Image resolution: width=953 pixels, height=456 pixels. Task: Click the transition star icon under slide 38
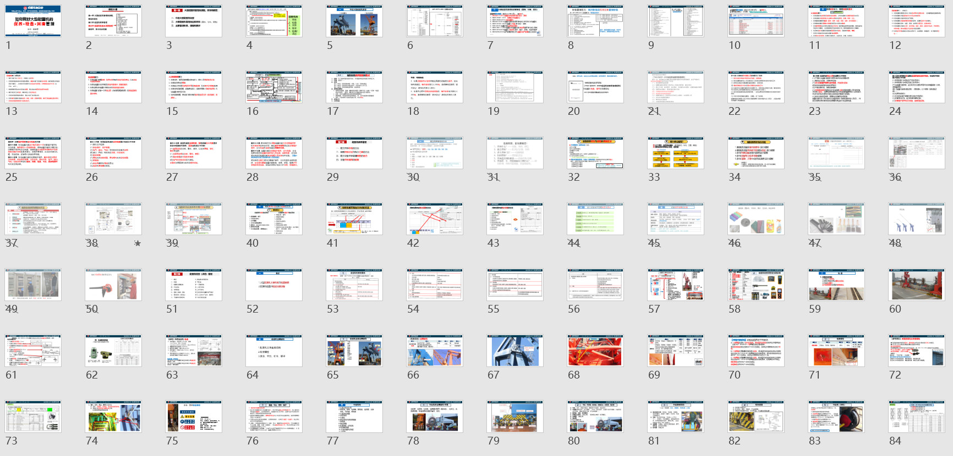pyautogui.click(x=138, y=243)
